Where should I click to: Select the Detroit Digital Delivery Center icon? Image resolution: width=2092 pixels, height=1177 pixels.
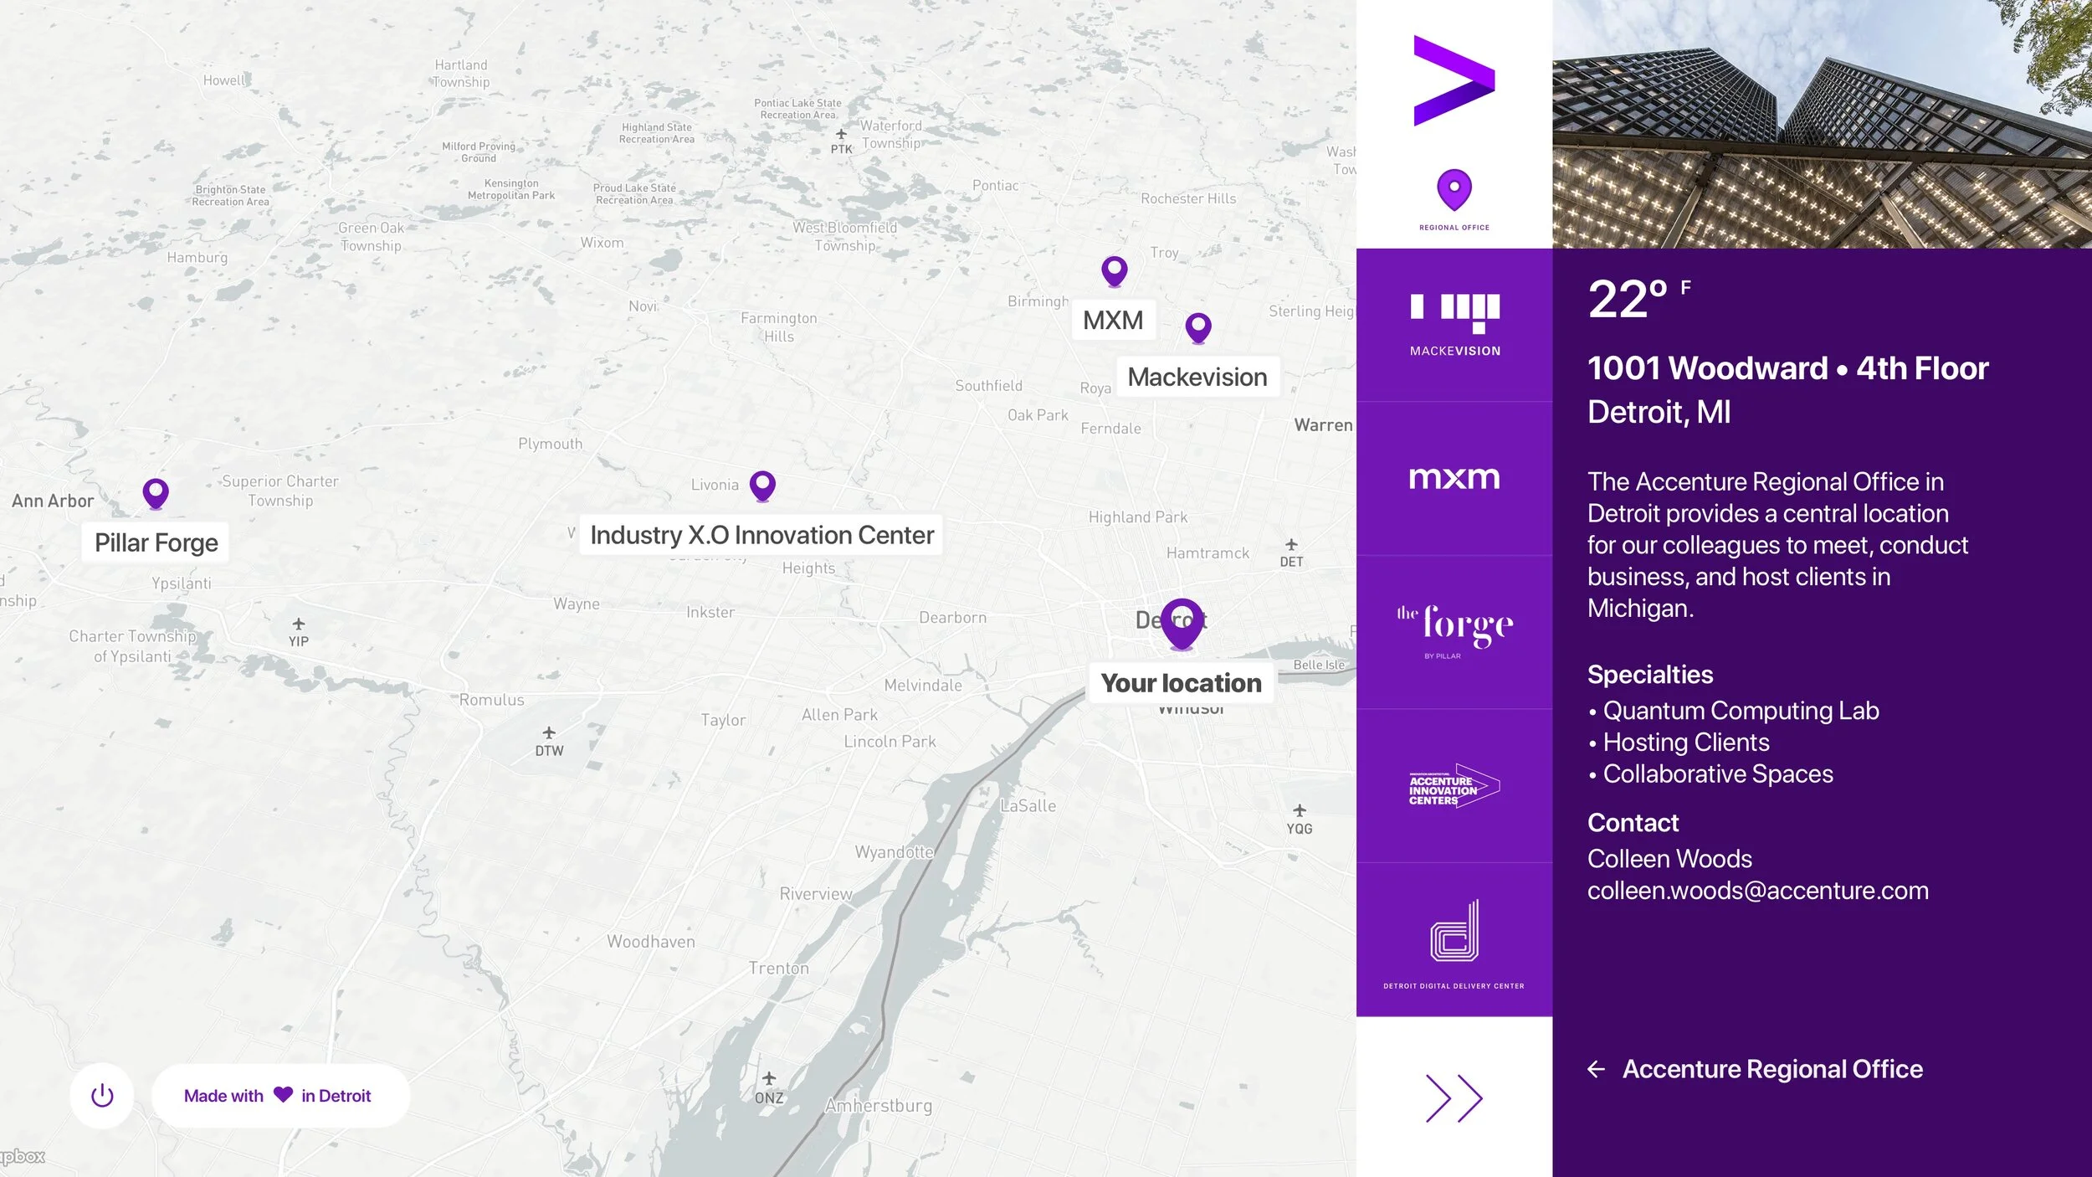click(x=1454, y=929)
